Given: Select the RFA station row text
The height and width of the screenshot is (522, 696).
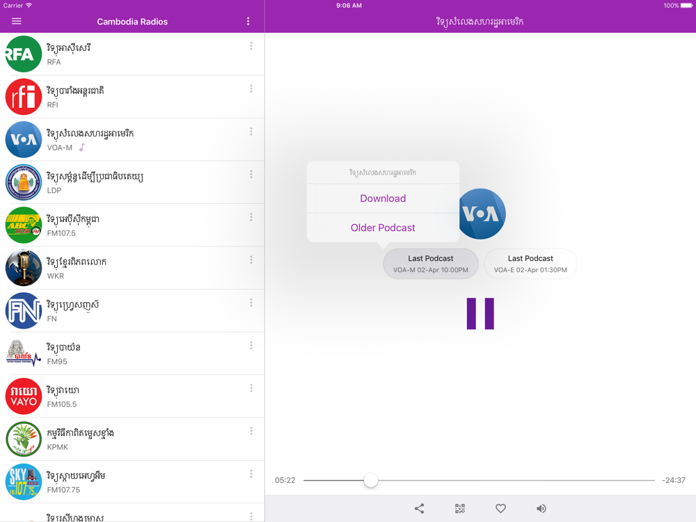Looking at the screenshot, I should tap(69, 54).
